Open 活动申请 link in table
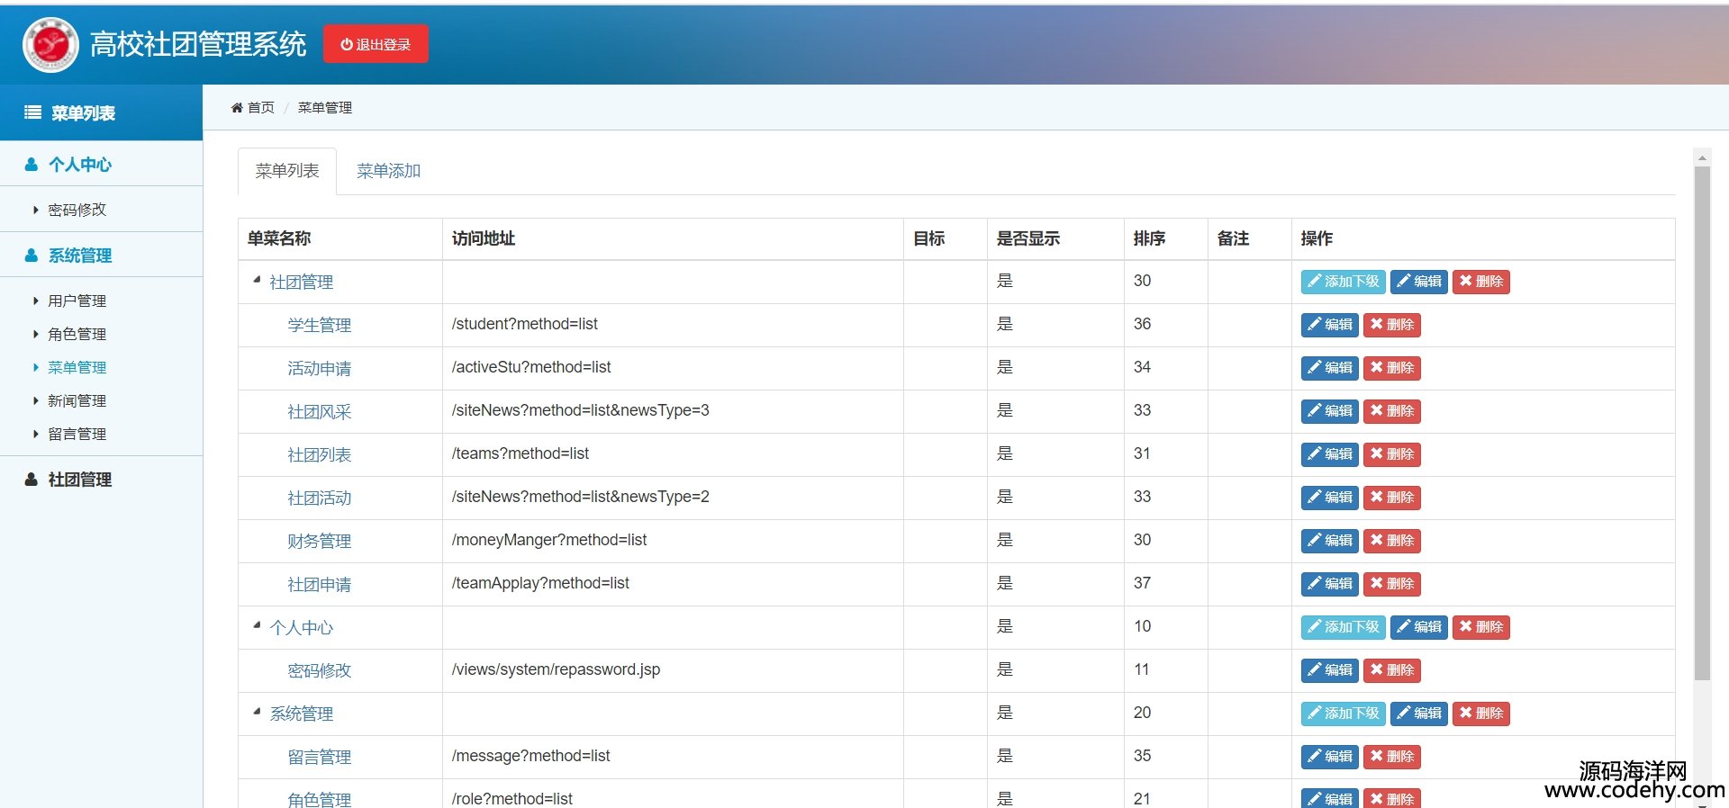This screenshot has height=808, width=1729. 320,368
